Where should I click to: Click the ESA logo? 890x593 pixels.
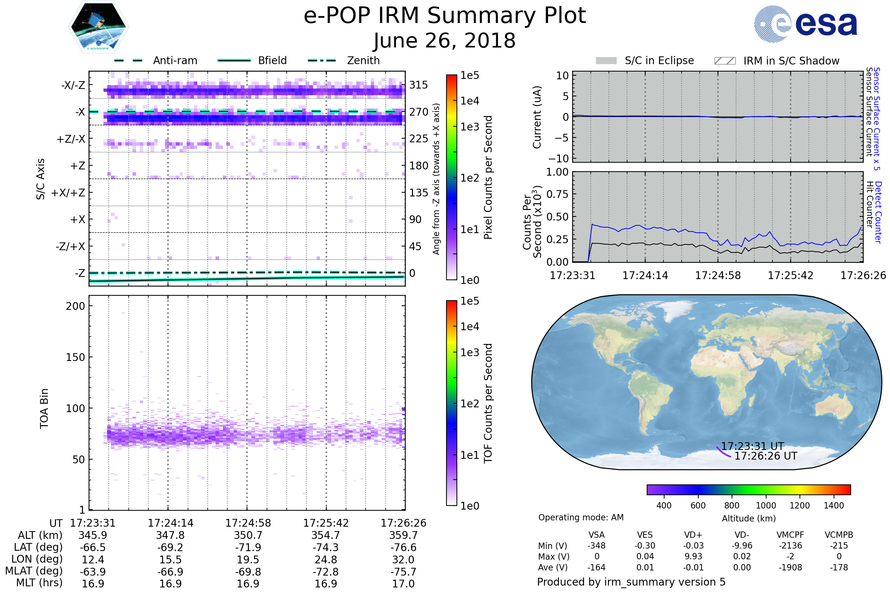click(x=805, y=24)
